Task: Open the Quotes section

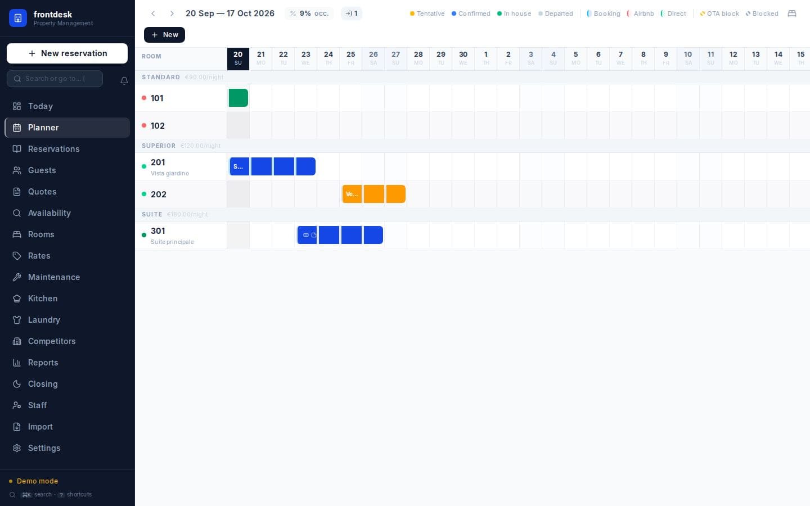Action: pyautogui.click(x=67, y=192)
